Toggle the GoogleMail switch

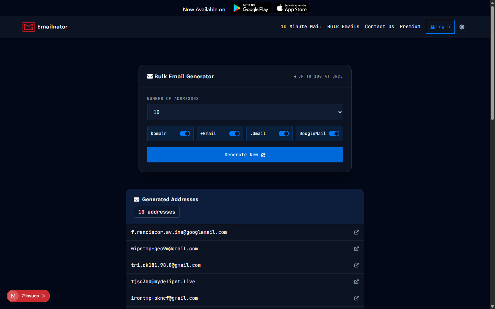click(334, 134)
